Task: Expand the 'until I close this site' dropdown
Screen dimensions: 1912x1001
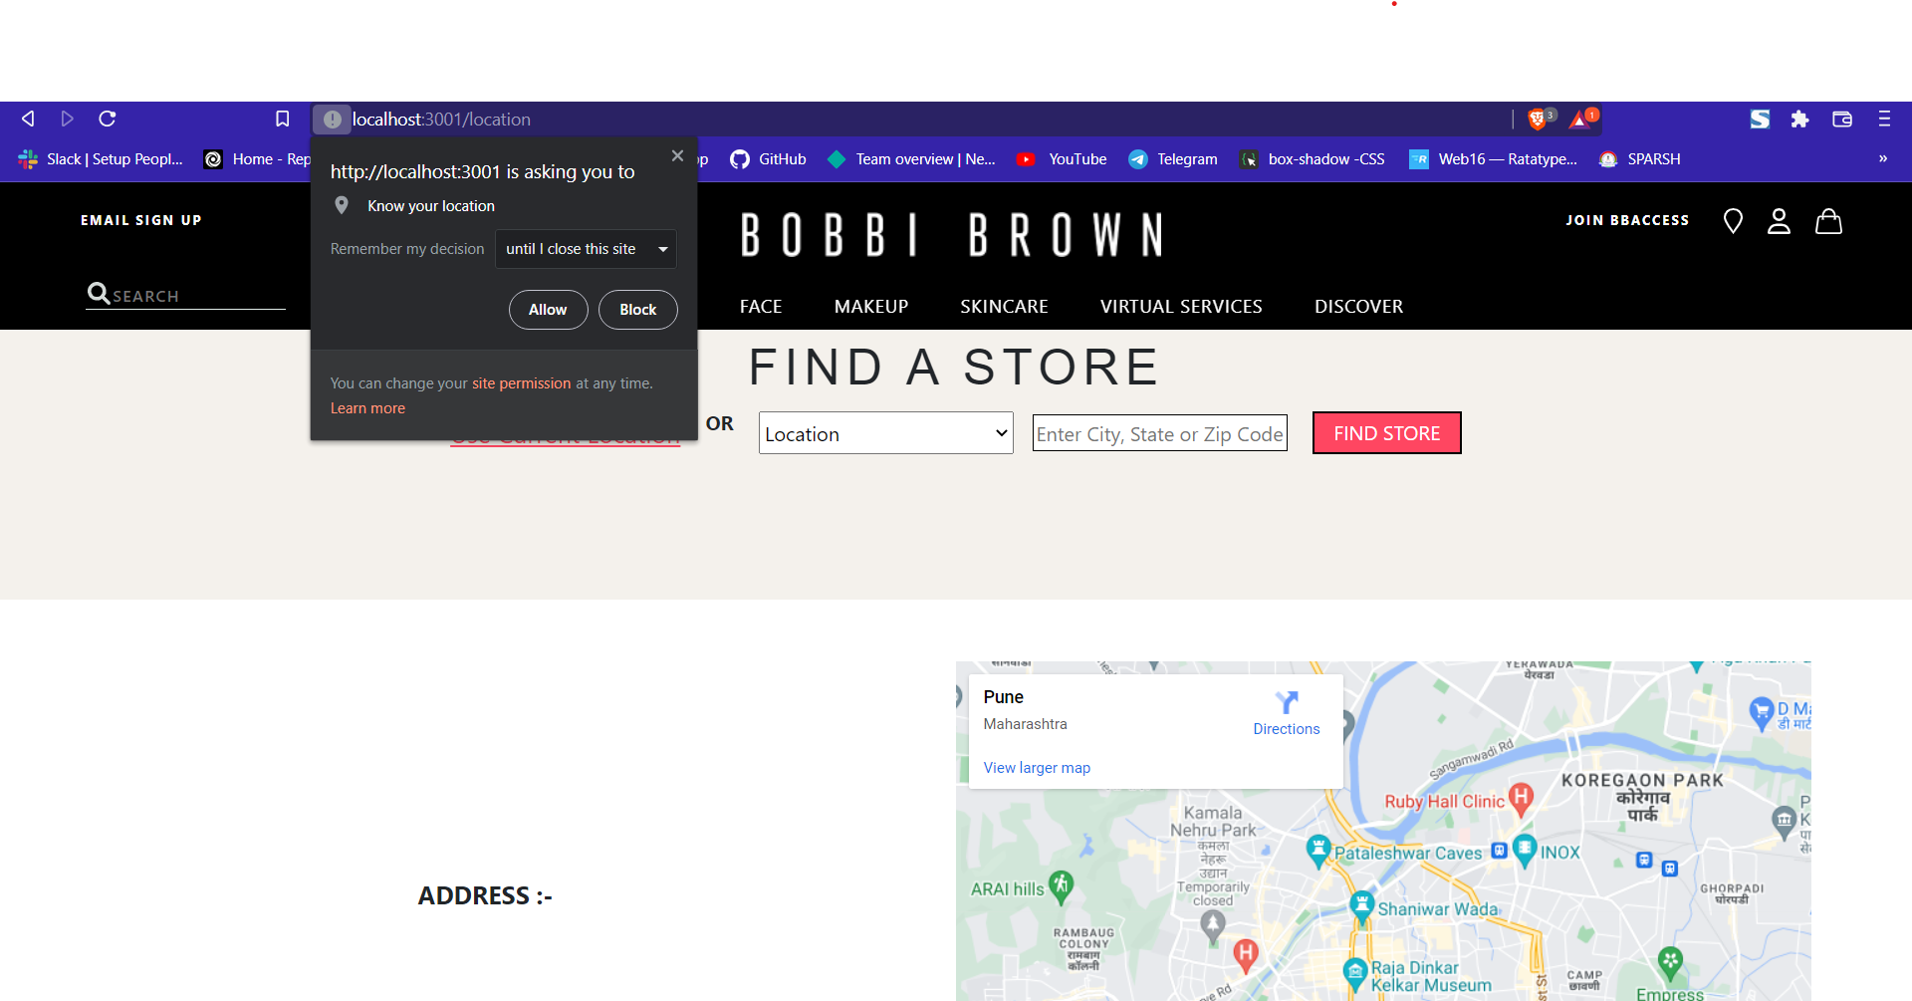Action: (586, 249)
